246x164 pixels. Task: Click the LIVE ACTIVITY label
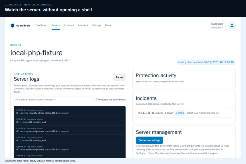point(24,74)
